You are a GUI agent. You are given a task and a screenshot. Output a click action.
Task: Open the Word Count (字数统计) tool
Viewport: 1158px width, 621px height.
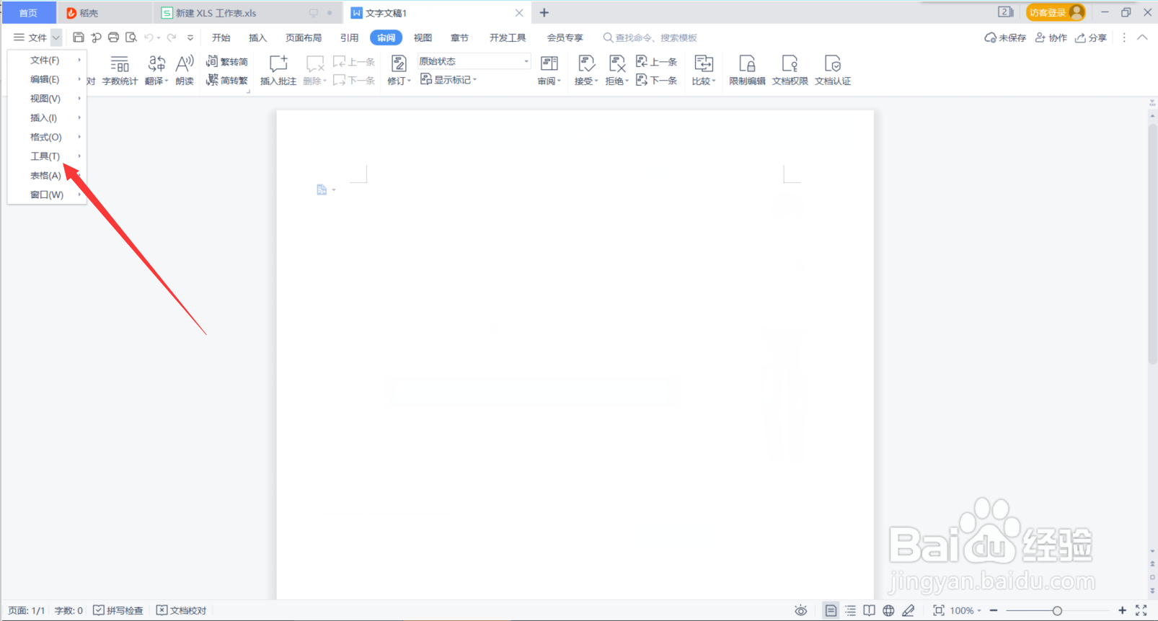point(120,71)
